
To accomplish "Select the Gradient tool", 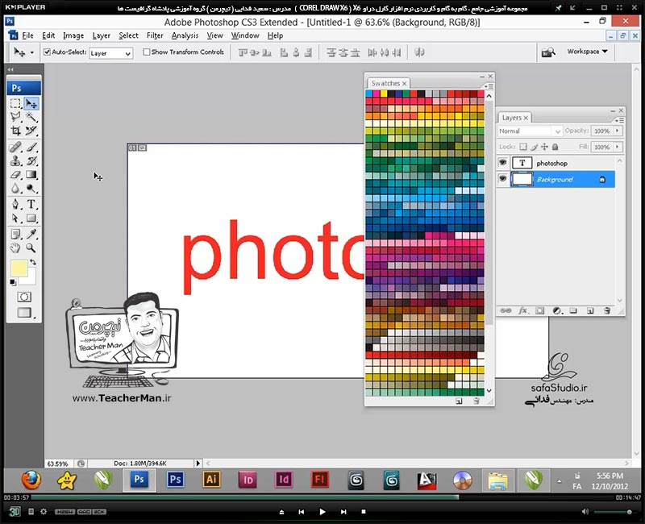I will click(x=31, y=175).
